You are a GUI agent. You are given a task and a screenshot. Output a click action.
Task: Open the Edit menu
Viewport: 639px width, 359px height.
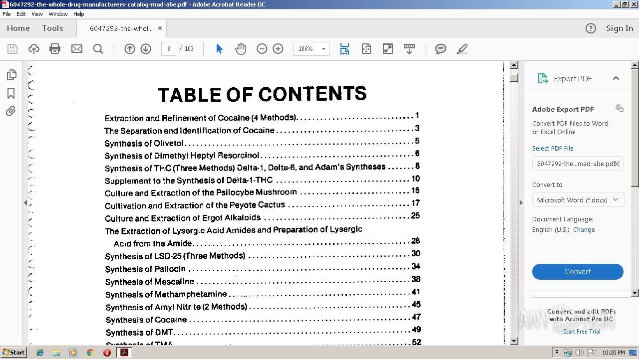click(x=21, y=14)
